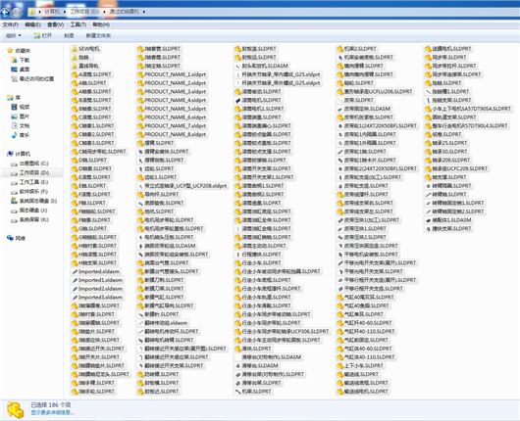Screen dimensions: 520x421
Task: Open the address bar folder icon
Action: (x=32, y=12)
